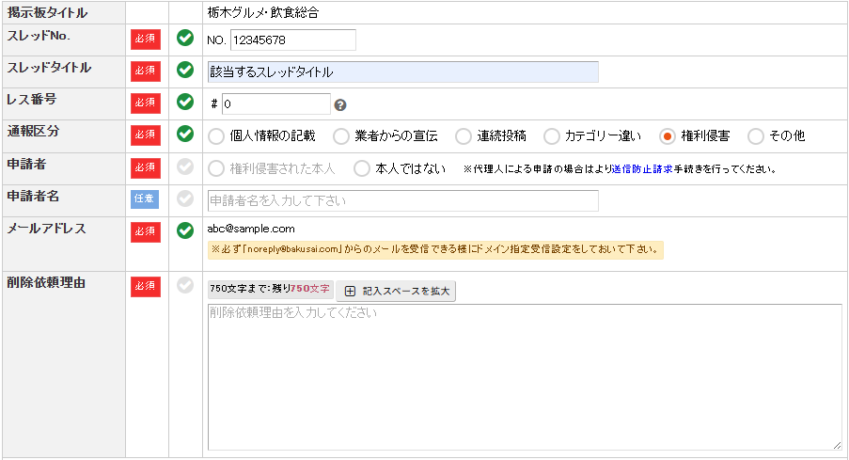Click the 掲示板タイトル row label
This screenshot has height=460, width=849.
(x=47, y=12)
